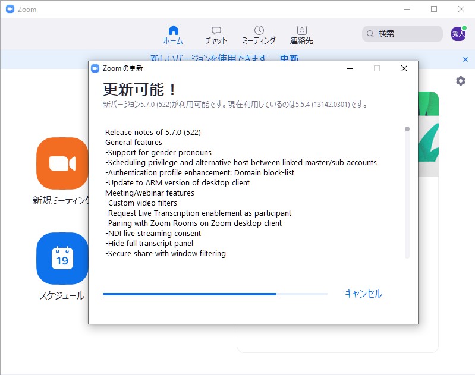Click the 検索 search field
475x375 pixels.
click(402, 34)
